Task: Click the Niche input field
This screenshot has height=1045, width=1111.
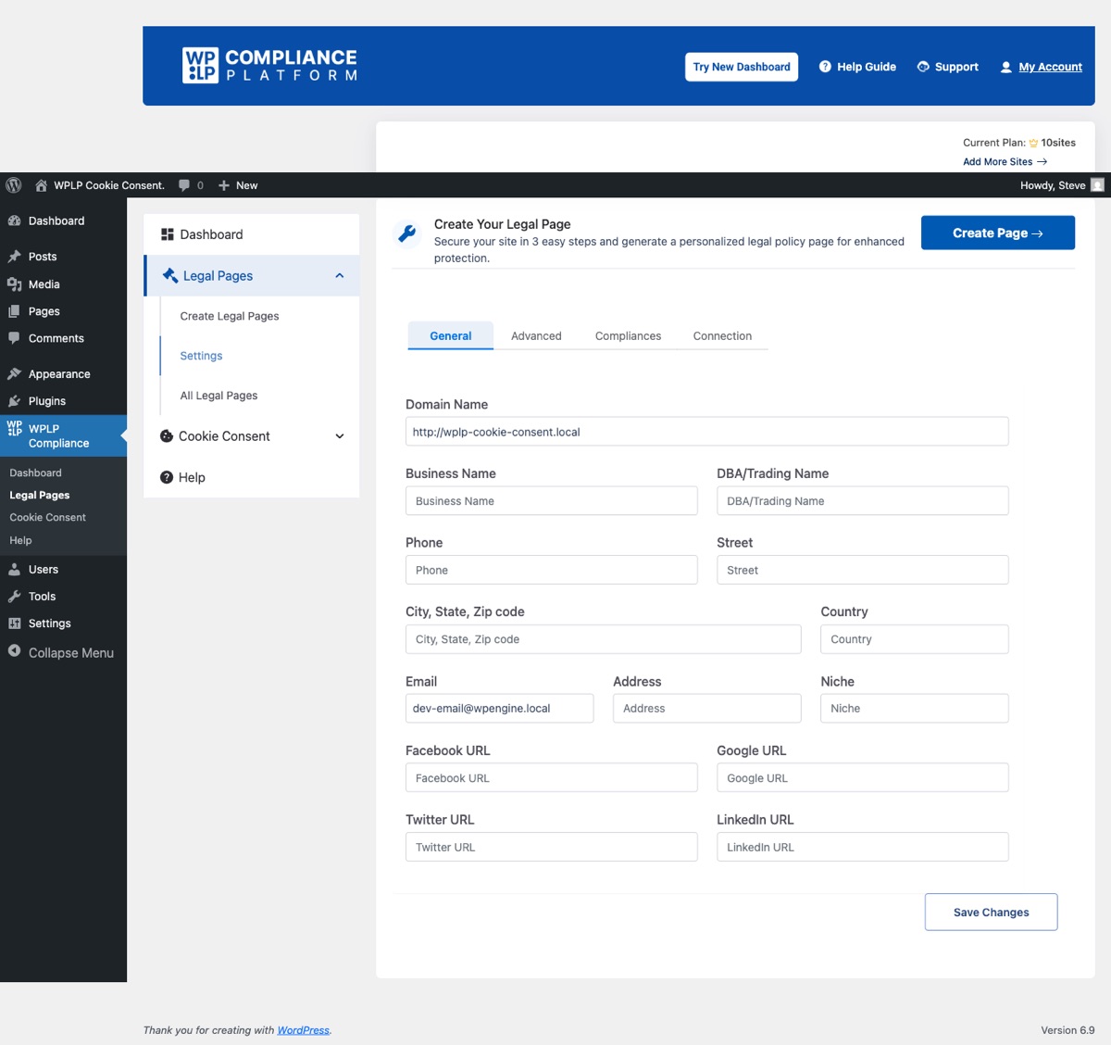Action: point(914,709)
